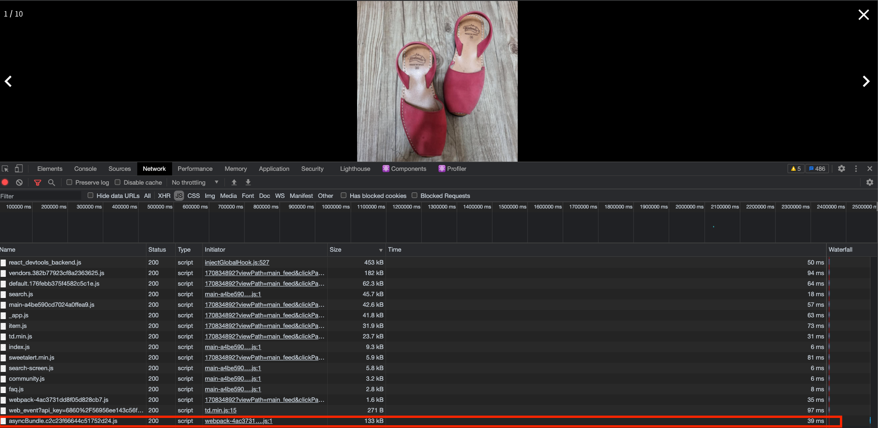Click the red filter funnel icon
This screenshot has width=878, height=428.
point(38,182)
